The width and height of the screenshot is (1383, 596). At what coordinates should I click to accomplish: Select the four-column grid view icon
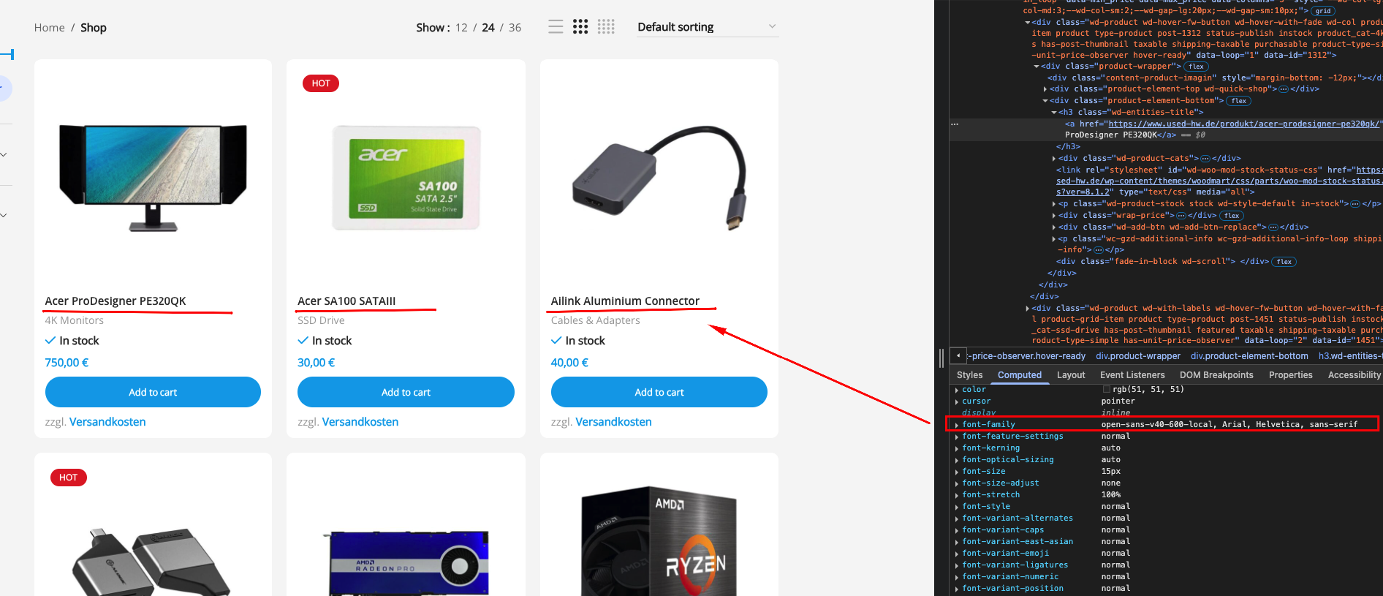[x=606, y=27]
